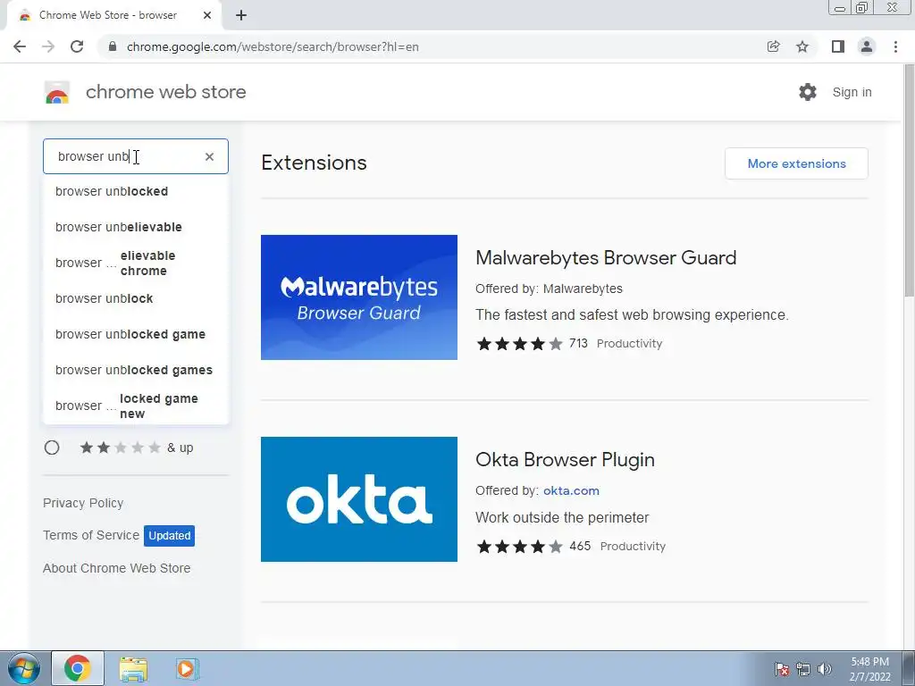Click 'Offered by: Malwarebytes' text

coord(549,289)
